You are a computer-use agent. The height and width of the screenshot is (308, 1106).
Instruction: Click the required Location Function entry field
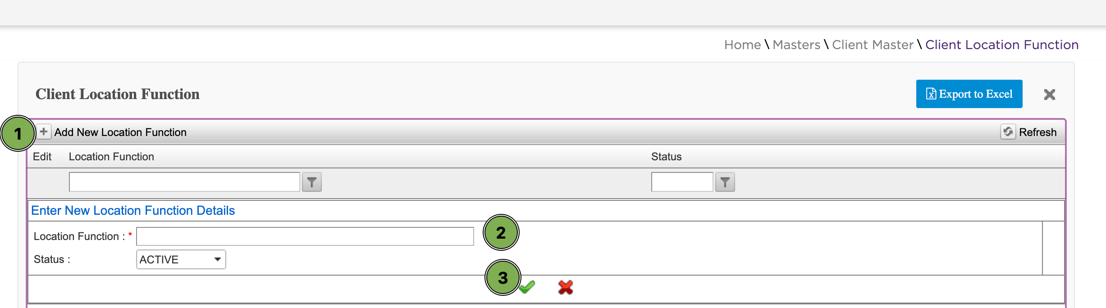(305, 236)
